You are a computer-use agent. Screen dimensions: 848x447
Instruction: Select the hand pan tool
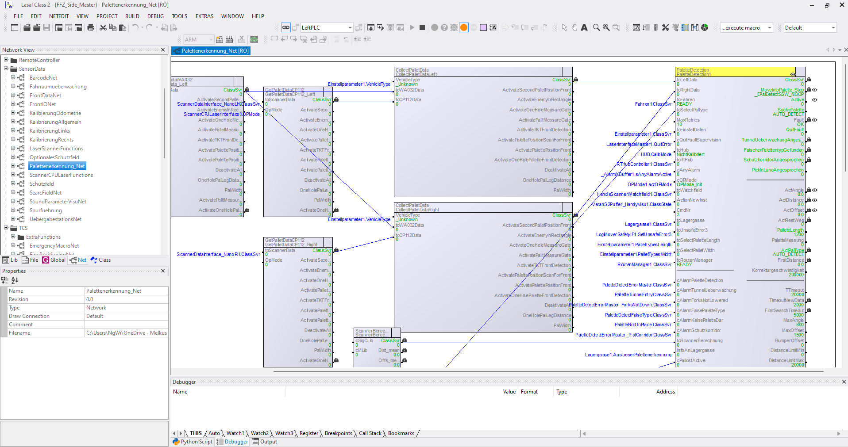tap(574, 27)
